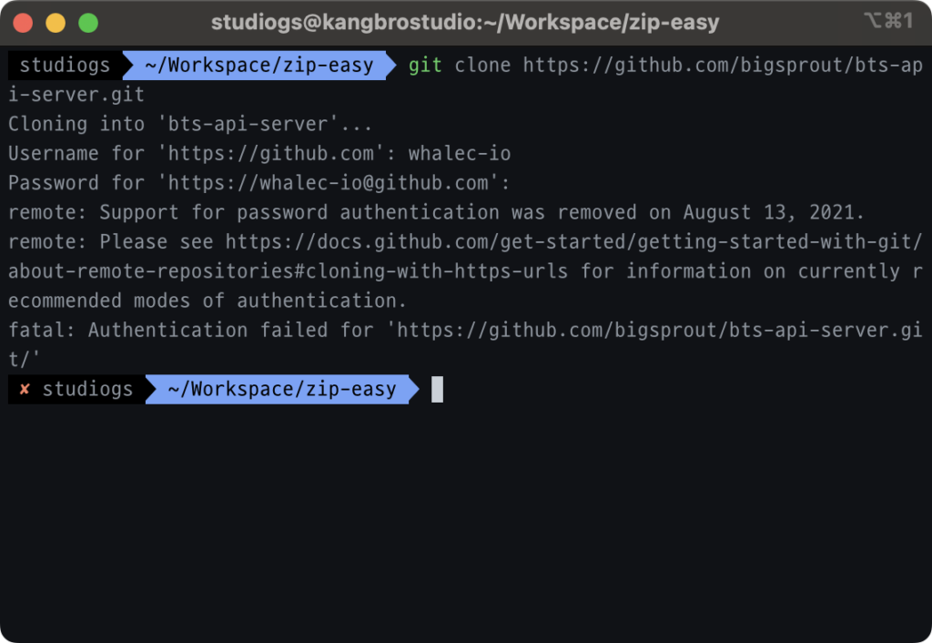Image resolution: width=932 pixels, height=643 pixels.
Task: Click the terminal cursor block
Action: (437, 390)
